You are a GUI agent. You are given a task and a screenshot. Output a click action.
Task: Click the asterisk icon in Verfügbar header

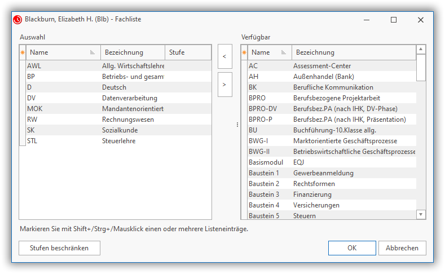pos(244,52)
